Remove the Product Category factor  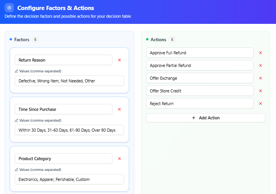click(119, 159)
